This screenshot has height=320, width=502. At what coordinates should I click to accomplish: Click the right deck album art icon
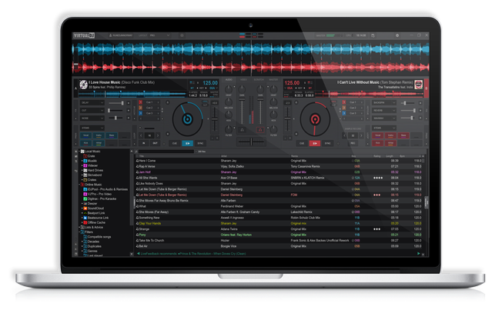tap(418, 85)
